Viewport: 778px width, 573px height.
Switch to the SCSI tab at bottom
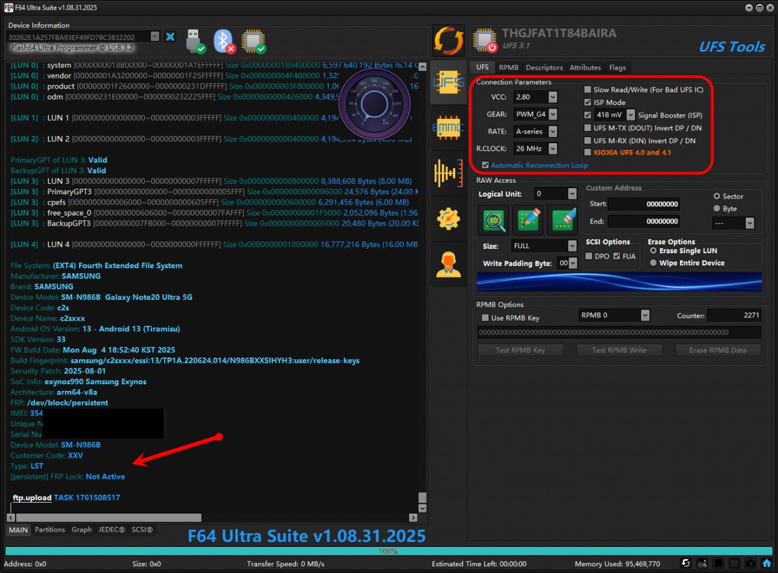pyautogui.click(x=142, y=530)
